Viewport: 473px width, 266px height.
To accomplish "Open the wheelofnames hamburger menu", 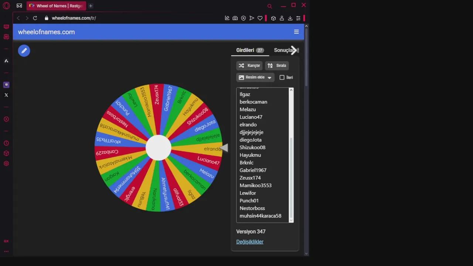I will 296,32.
